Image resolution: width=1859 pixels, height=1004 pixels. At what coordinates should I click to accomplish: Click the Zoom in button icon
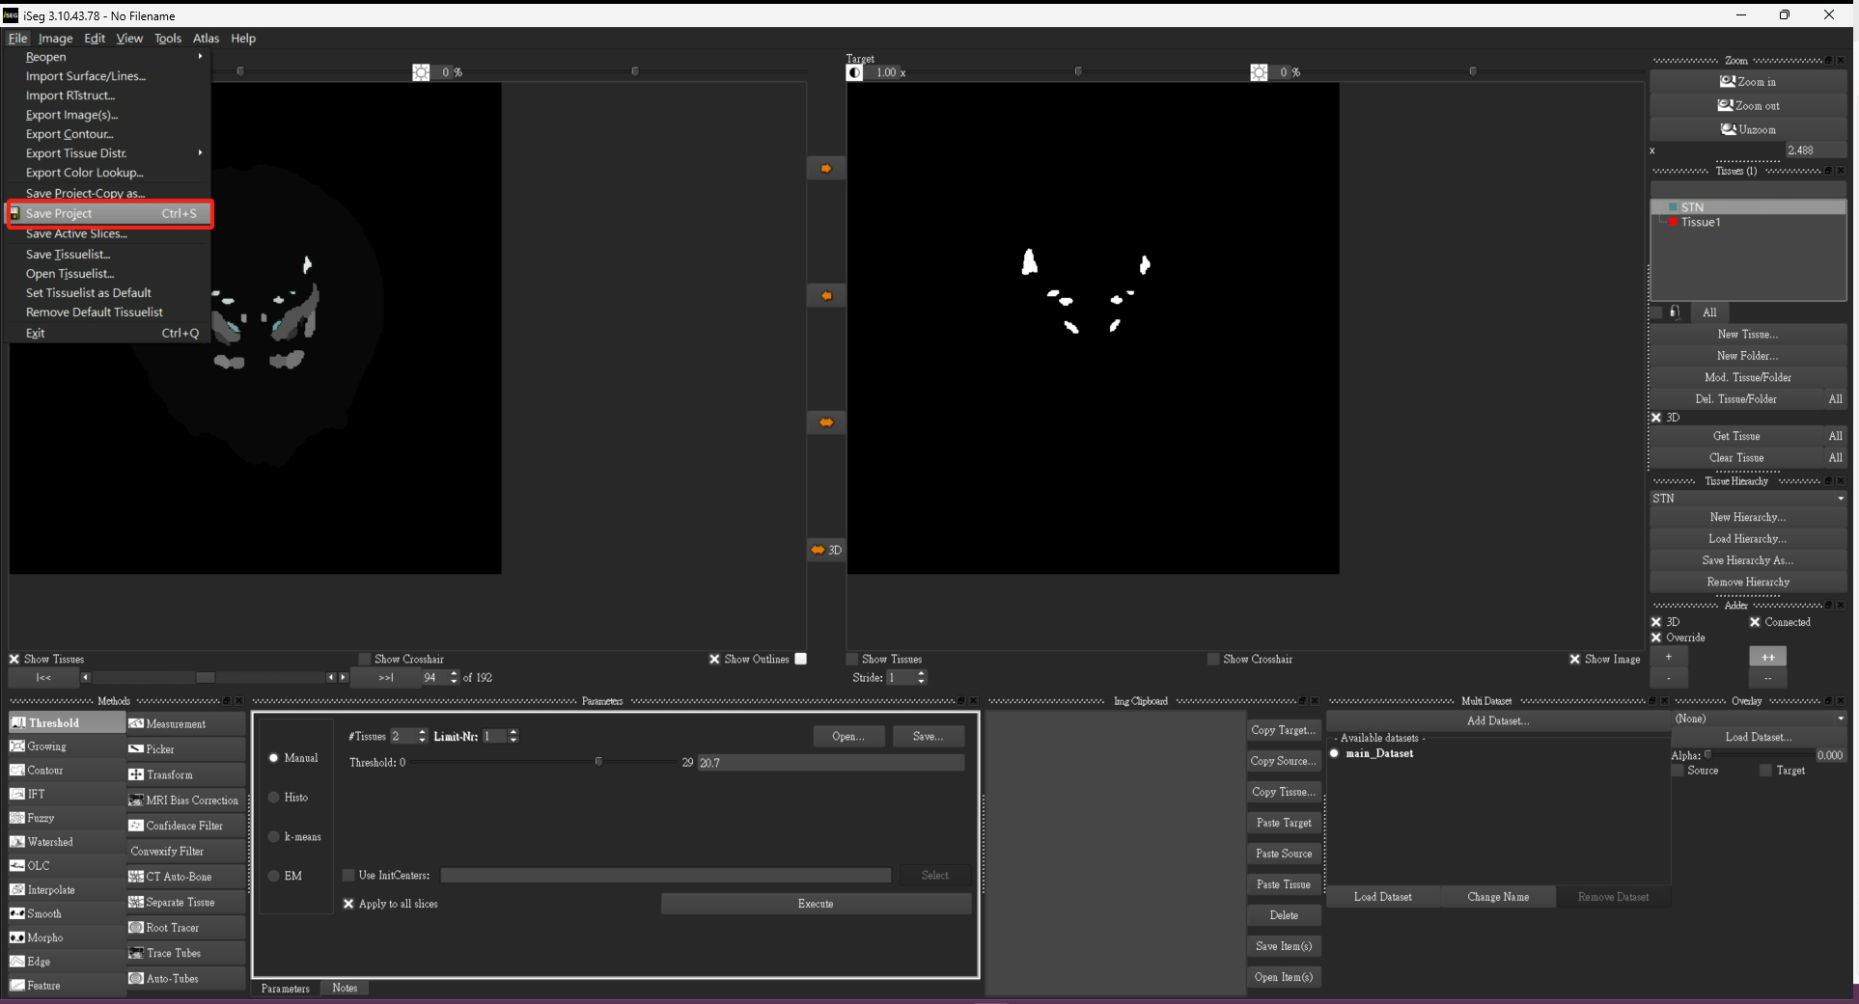point(1728,82)
